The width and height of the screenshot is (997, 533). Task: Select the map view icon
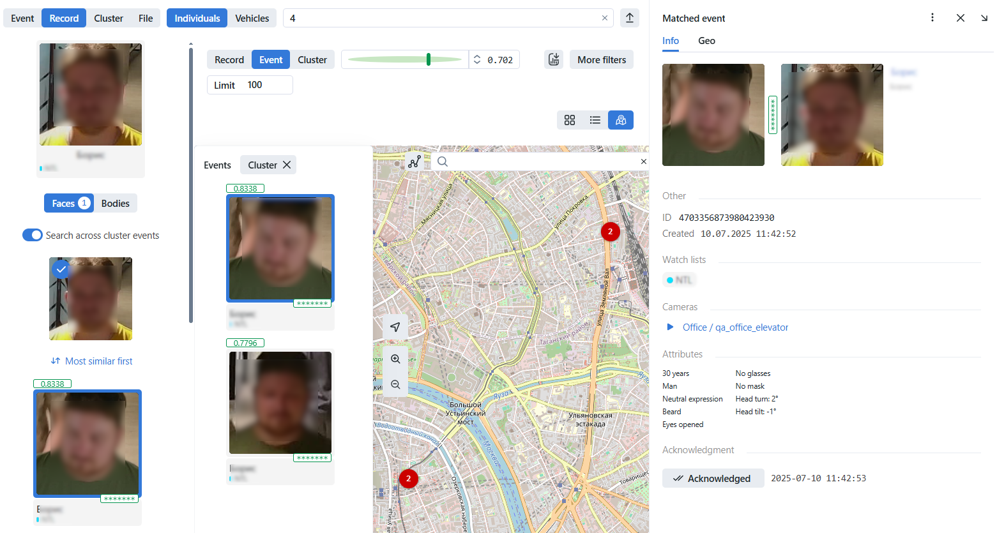[x=620, y=119]
